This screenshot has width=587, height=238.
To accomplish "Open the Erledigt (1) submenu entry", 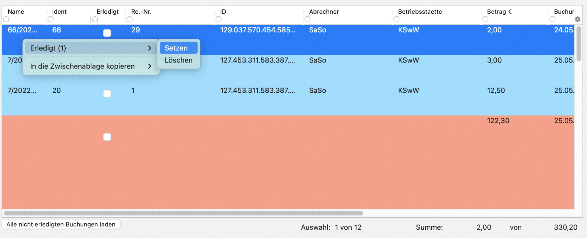I will 91,48.
